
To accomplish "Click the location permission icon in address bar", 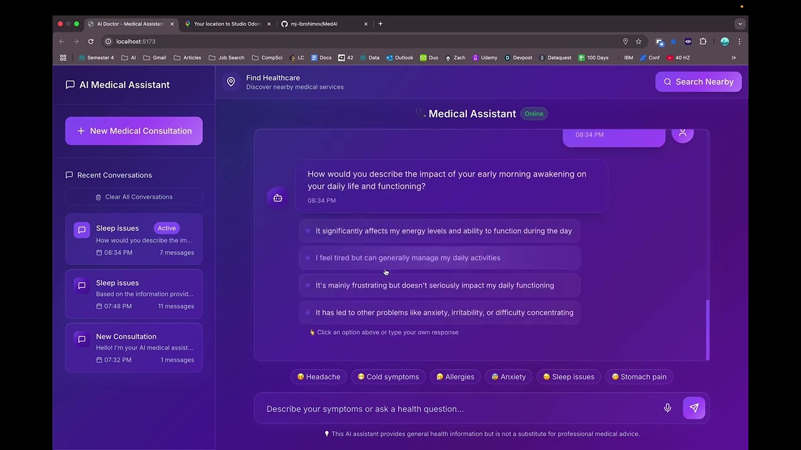I will (625, 41).
